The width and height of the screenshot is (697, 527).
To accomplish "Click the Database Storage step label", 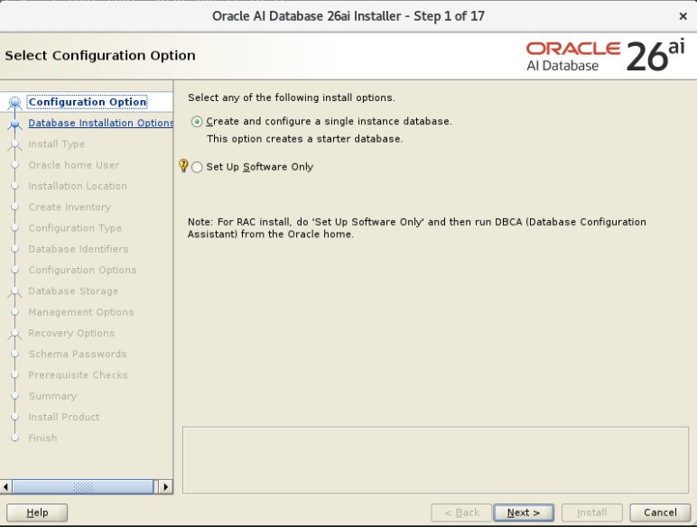I will click(73, 291).
